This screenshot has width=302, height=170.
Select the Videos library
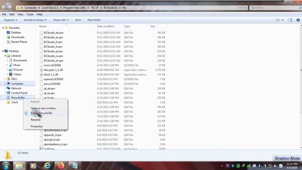tap(17, 74)
